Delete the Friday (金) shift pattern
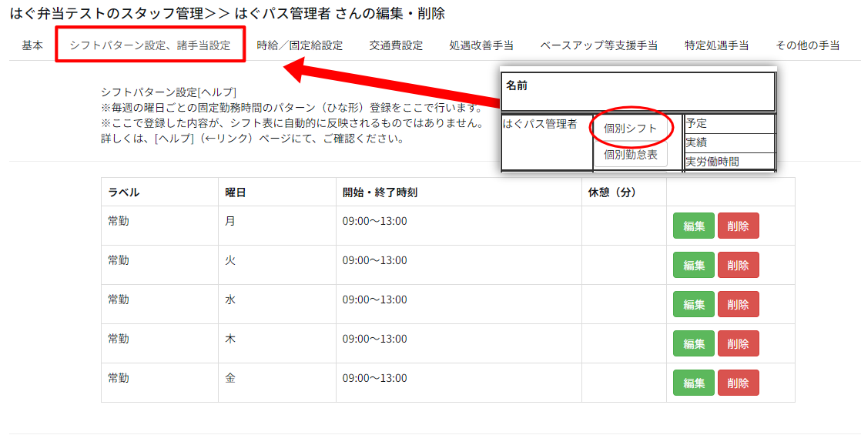Viewport: 861px width, 435px height. (738, 383)
